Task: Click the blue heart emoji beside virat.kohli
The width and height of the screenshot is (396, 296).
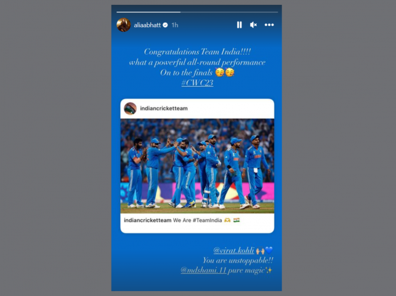Action: 269,250
